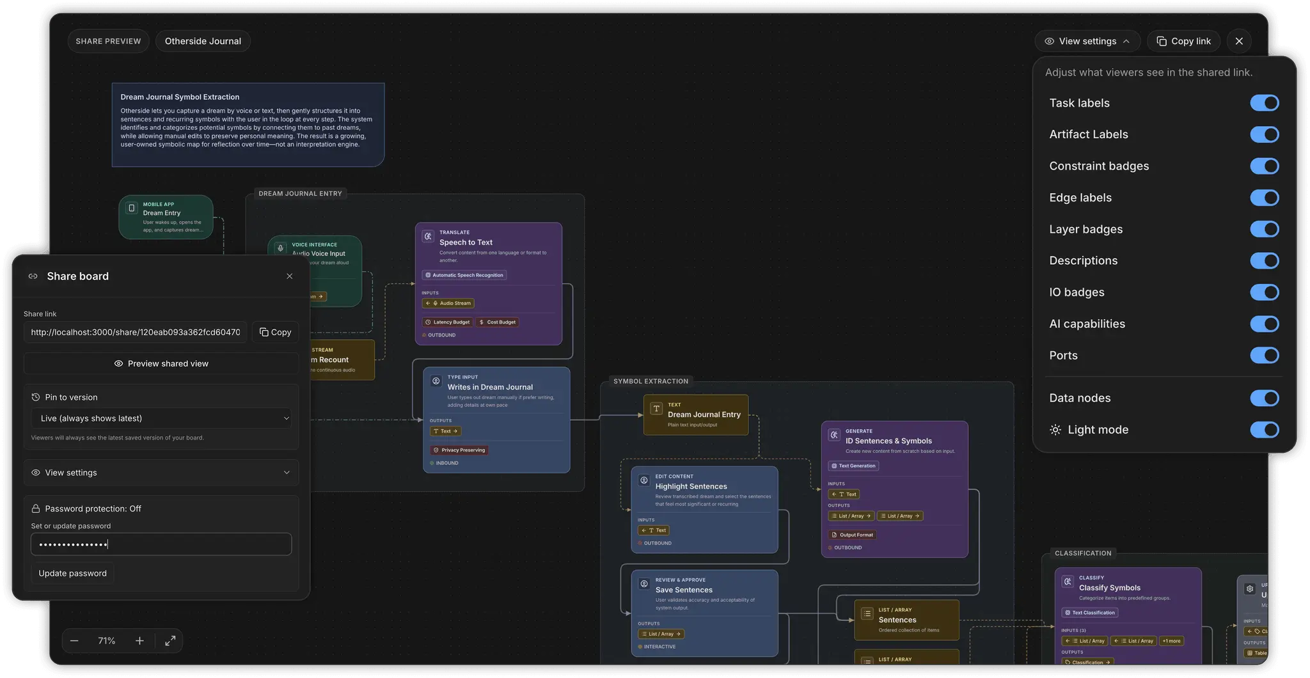This screenshot has width=1310, height=678.
Task: Click the Audio Voice Input microphone icon
Action: [280, 248]
